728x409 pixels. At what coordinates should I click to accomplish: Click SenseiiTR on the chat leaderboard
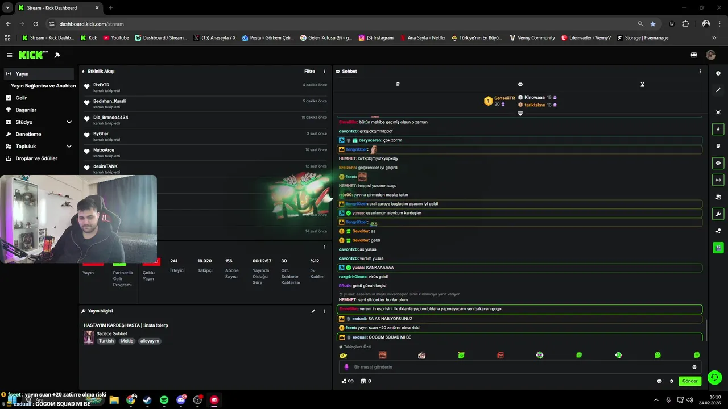(x=504, y=98)
